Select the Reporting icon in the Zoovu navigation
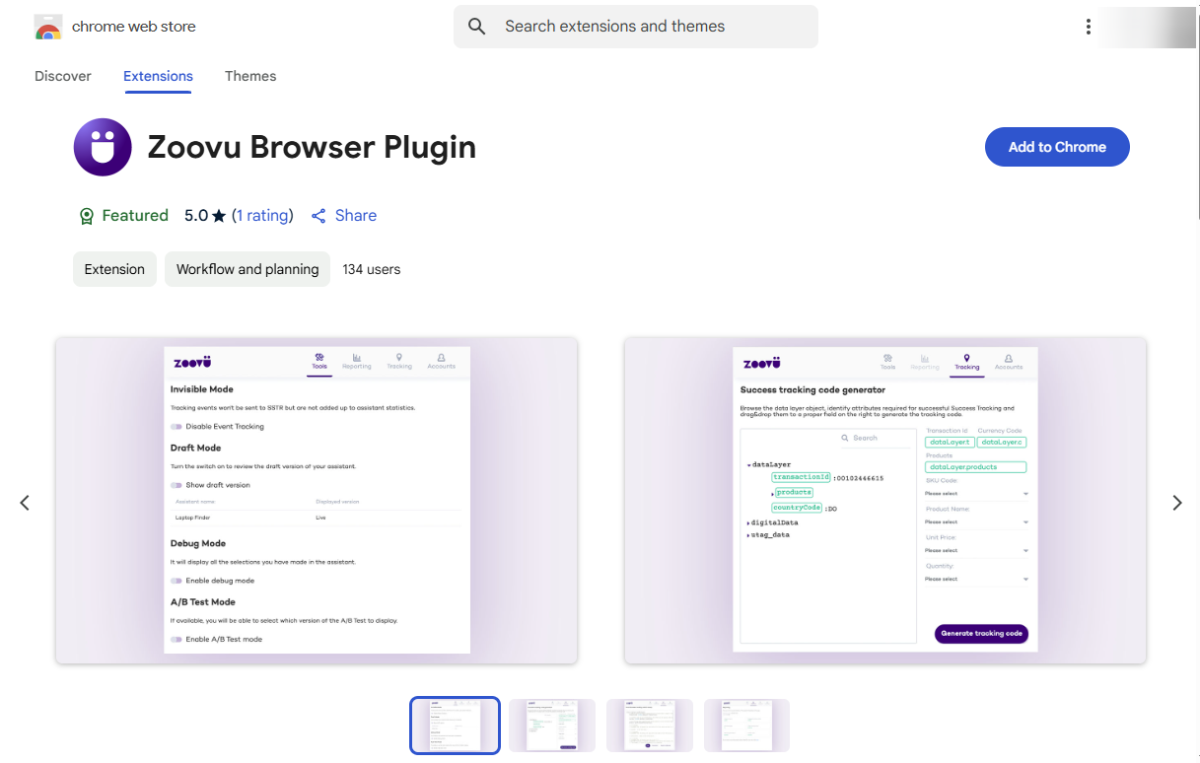Image resolution: width=1200 pixels, height=763 pixels. (356, 359)
